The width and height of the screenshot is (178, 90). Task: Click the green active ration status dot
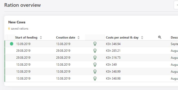[x=11, y=44]
